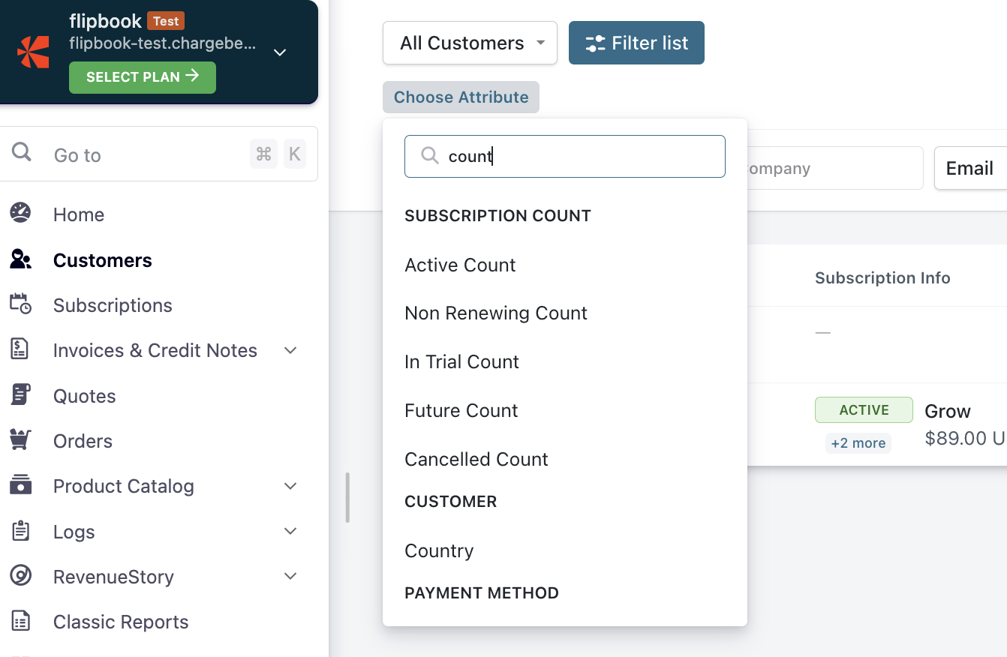This screenshot has height=657, width=1007.
Task: Click the Filter list button
Action: tap(636, 43)
